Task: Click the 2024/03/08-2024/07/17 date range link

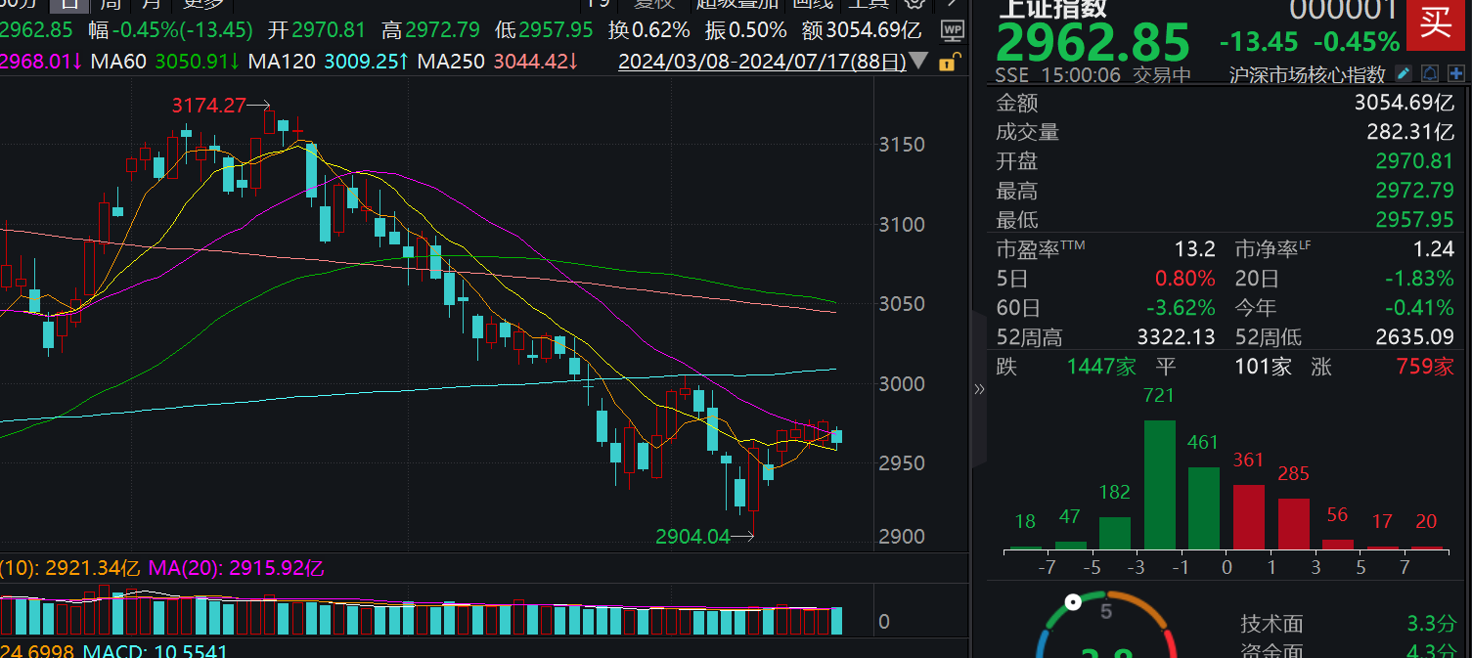Action: click(762, 63)
